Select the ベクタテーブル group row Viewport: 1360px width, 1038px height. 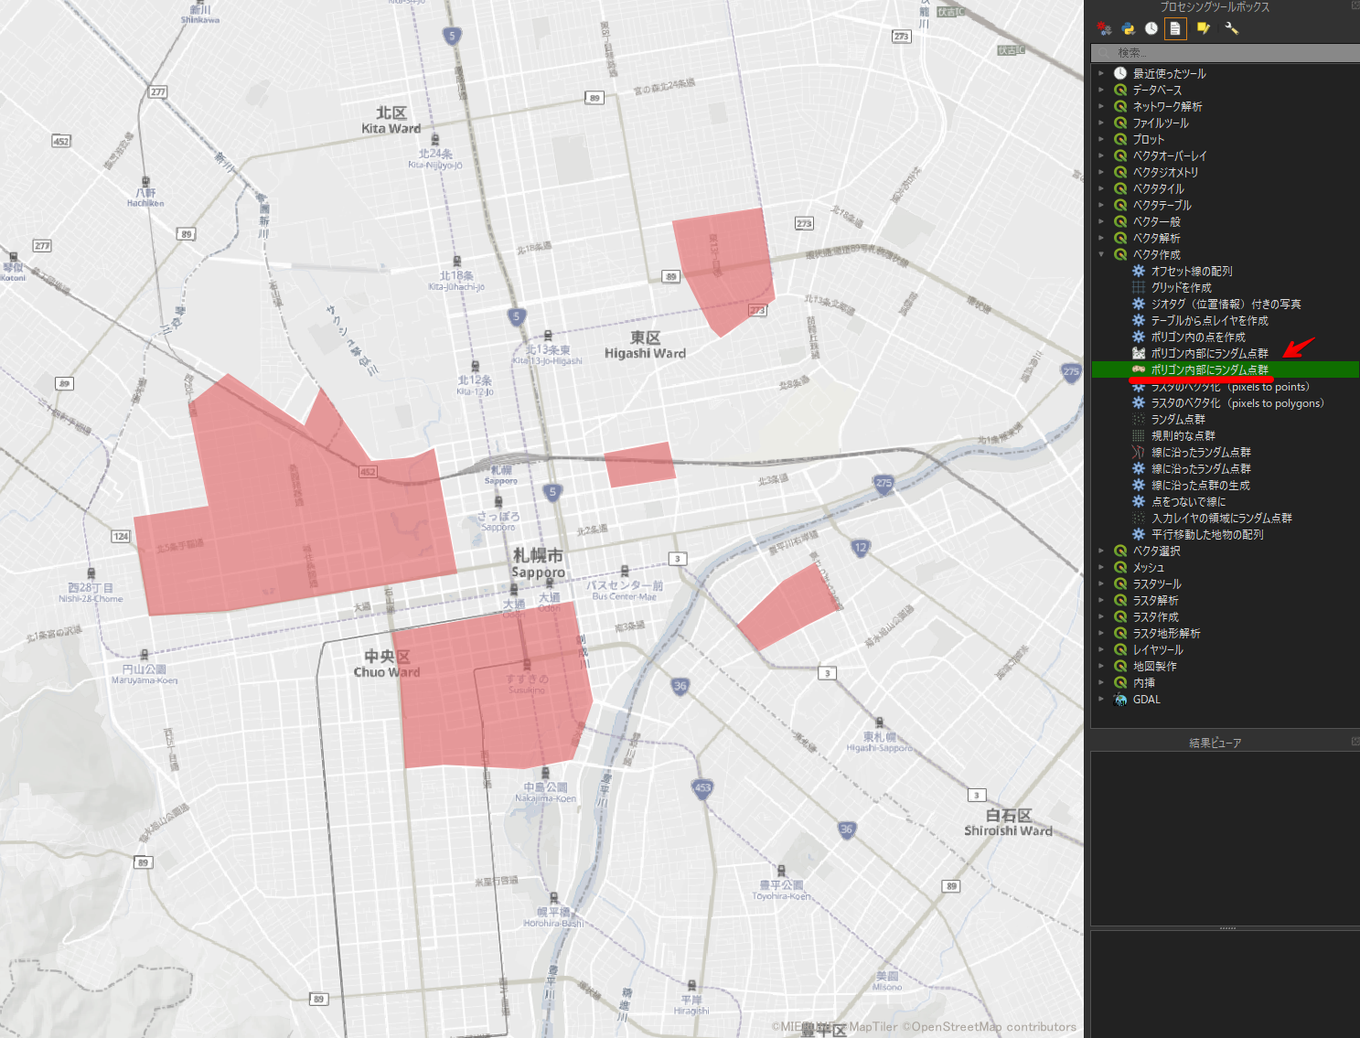click(x=1225, y=205)
